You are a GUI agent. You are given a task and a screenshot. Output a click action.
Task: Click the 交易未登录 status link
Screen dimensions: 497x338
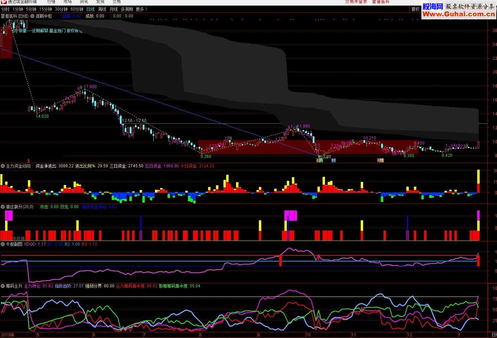pos(356,2)
